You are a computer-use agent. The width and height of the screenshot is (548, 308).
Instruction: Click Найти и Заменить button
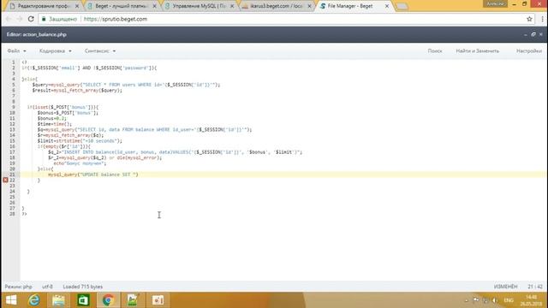pyautogui.click(x=478, y=51)
